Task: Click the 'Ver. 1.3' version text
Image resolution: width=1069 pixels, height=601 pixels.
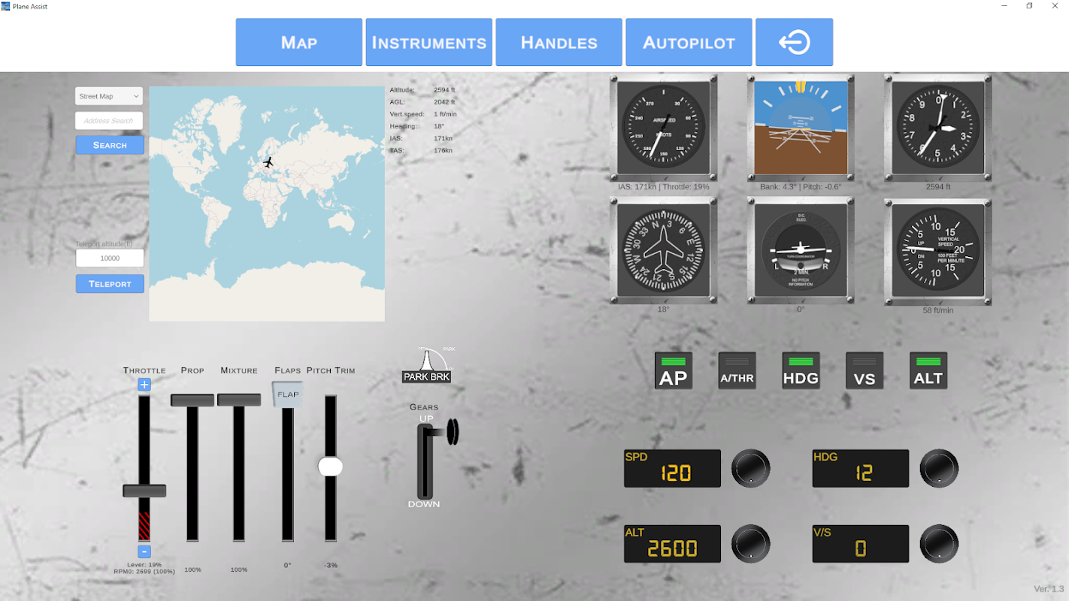Action: click(1049, 589)
